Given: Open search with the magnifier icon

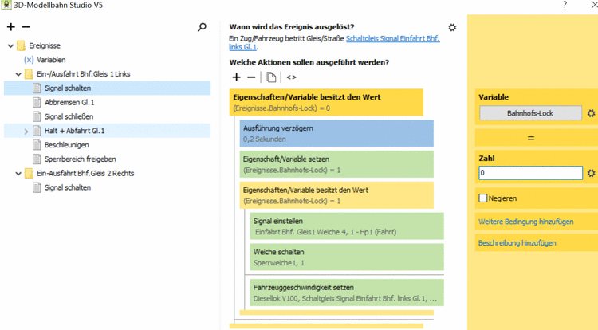Looking at the screenshot, I should coord(203,27).
